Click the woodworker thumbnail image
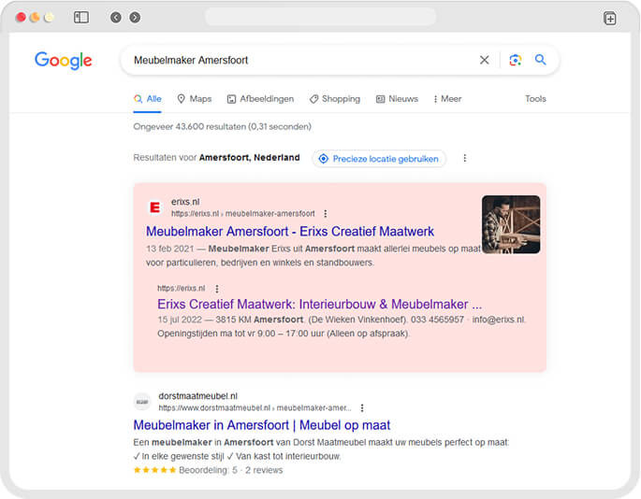The height and width of the screenshot is (499, 641). click(511, 224)
